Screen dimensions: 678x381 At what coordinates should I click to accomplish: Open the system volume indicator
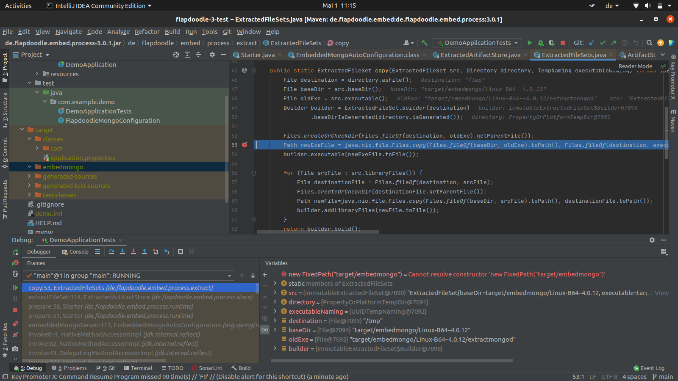[647, 6]
